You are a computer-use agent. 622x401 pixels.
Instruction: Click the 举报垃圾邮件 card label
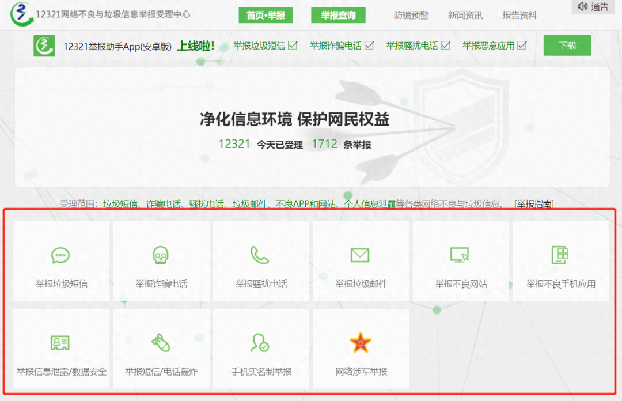(361, 284)
